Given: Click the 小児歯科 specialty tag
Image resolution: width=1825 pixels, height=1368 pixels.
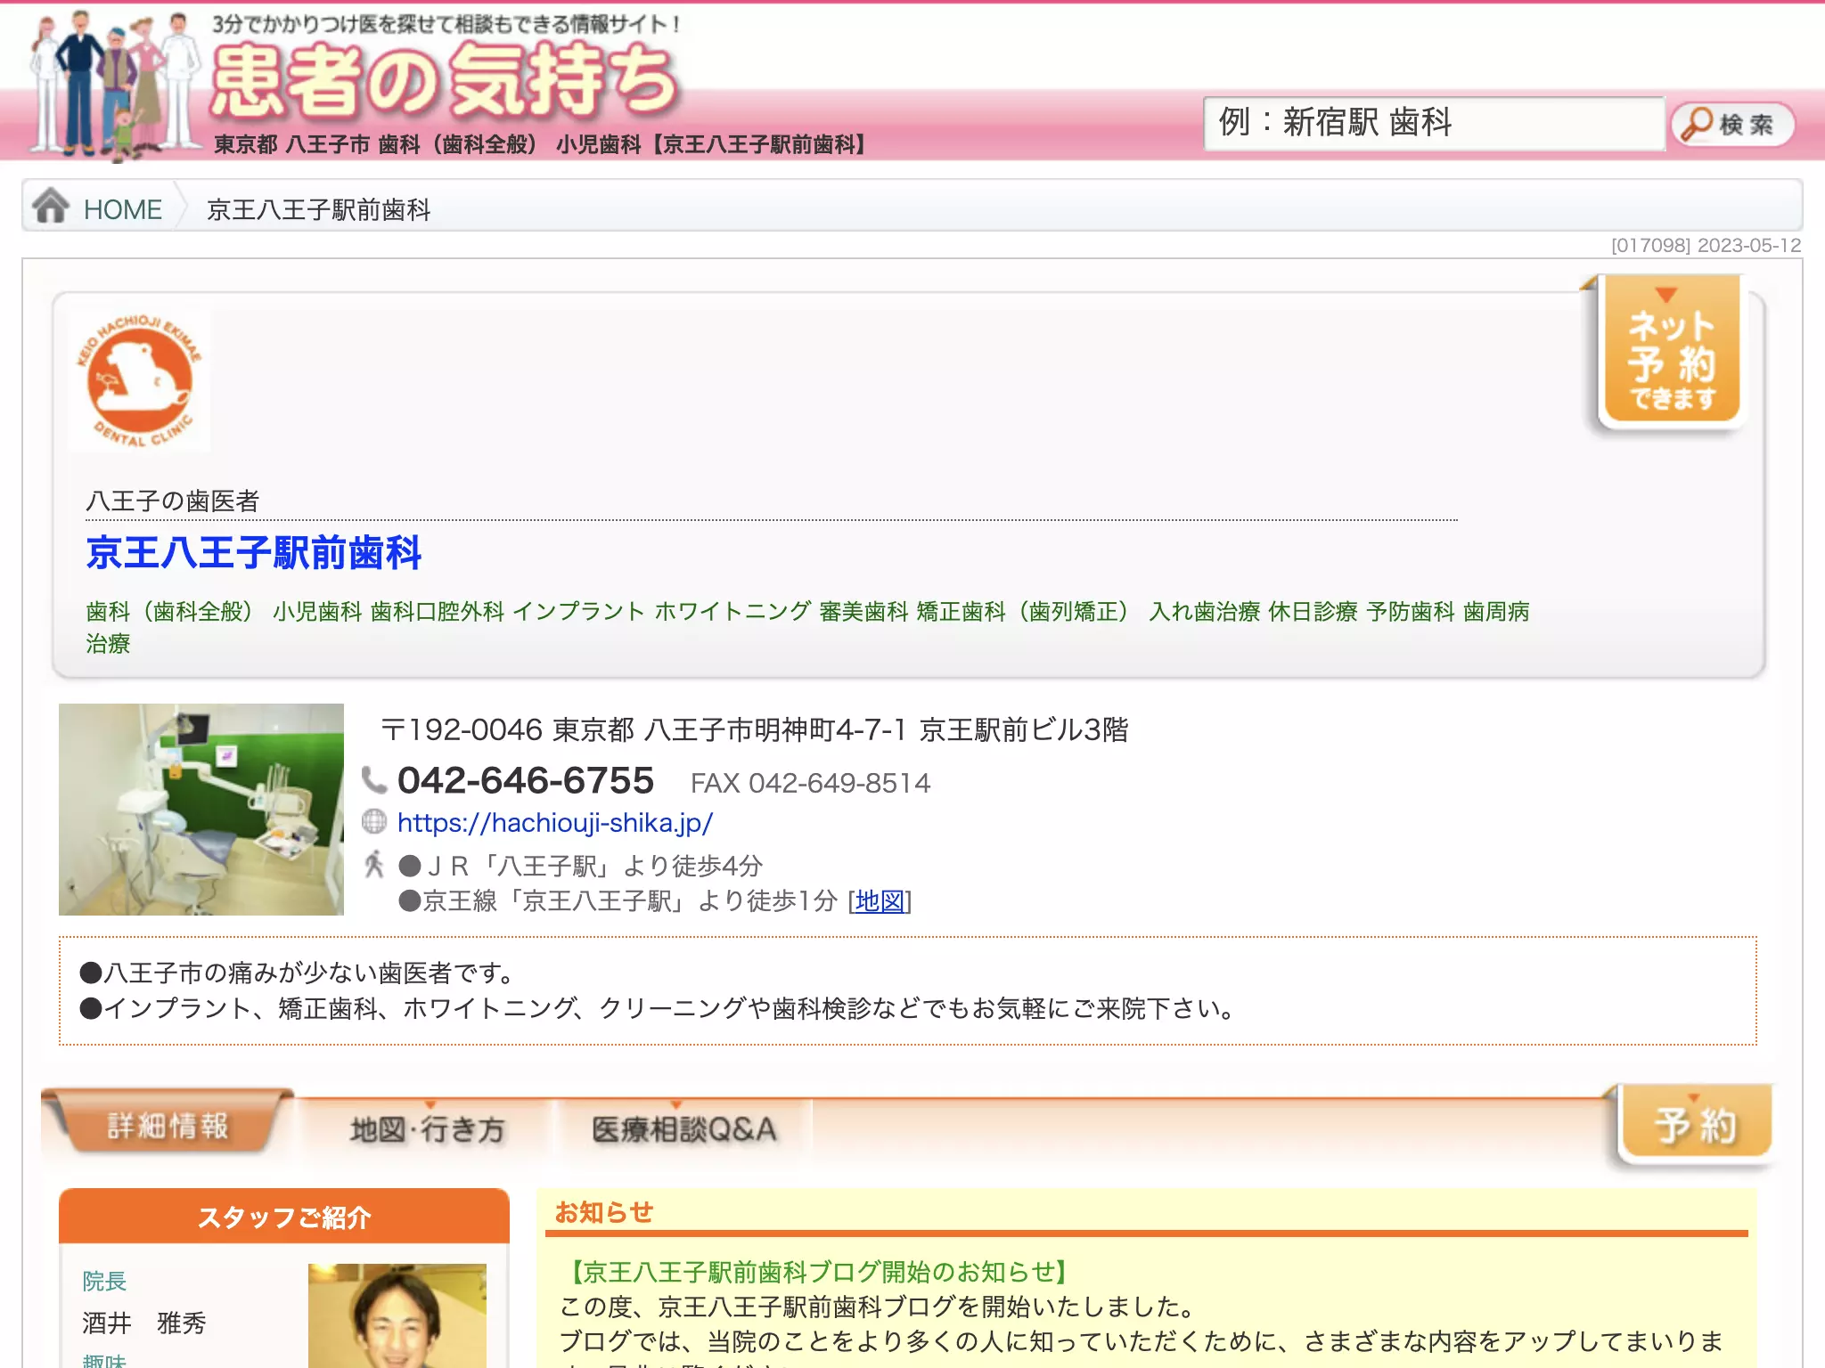Looking at the screenshot, I should 317,612.
